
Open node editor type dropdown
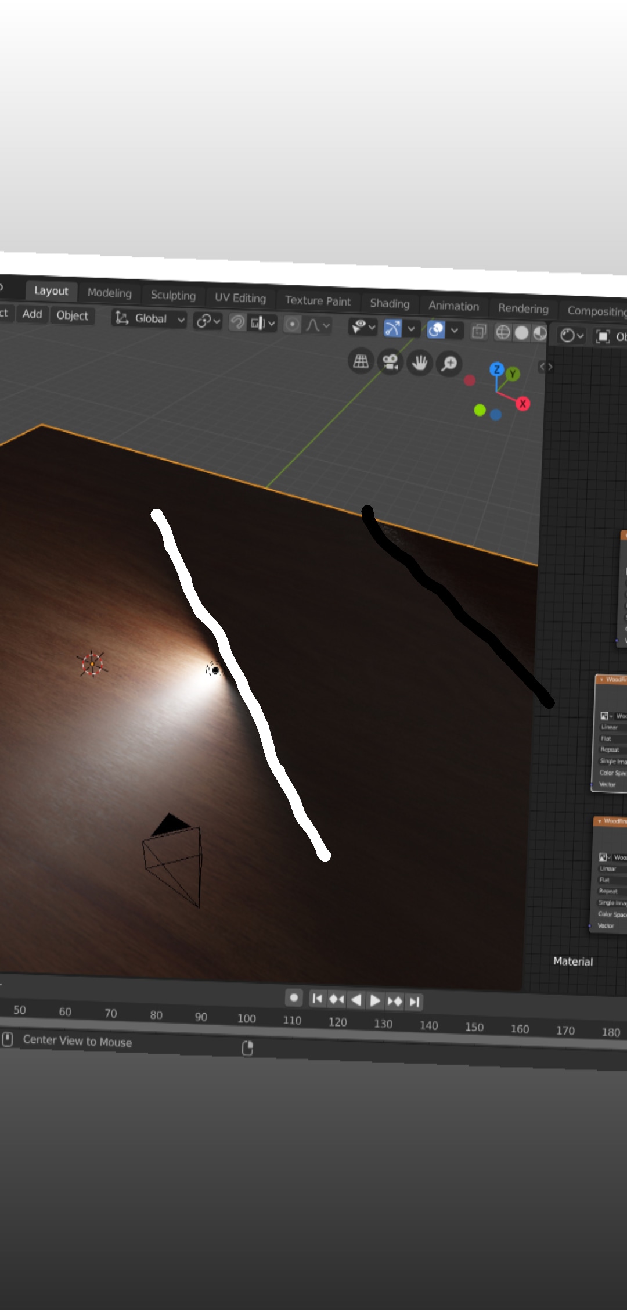(x=572, y=335)
